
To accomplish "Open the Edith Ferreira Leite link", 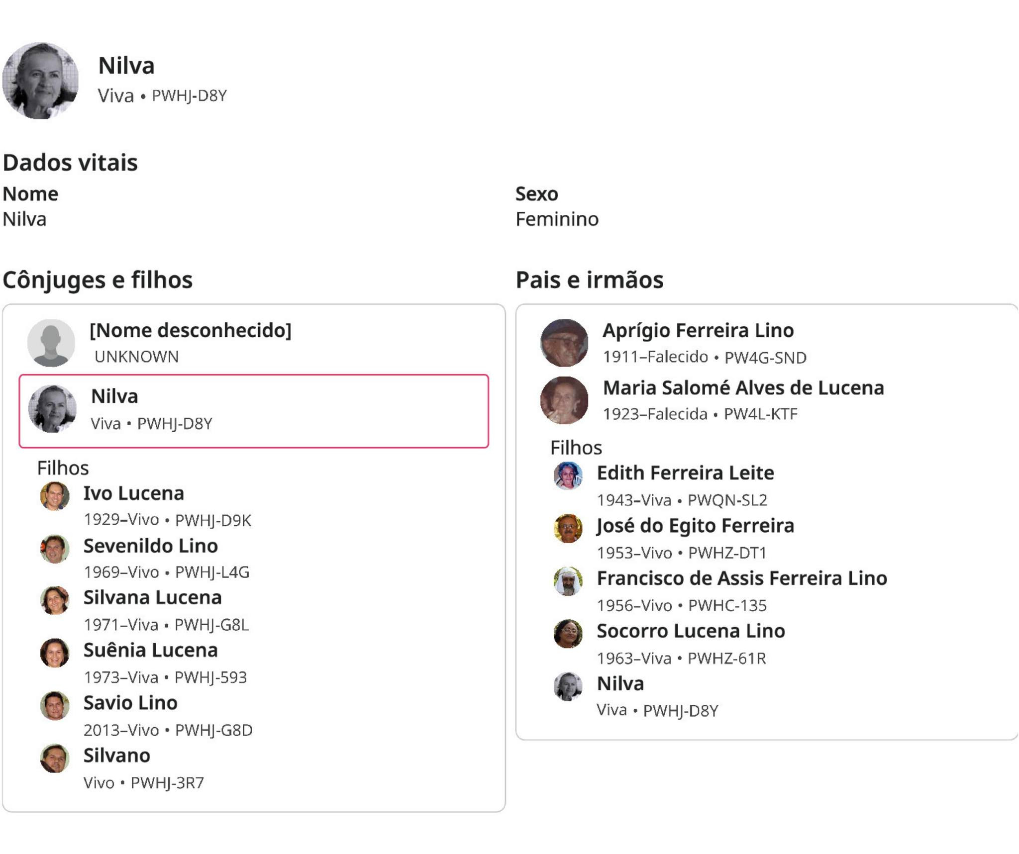I will (x=685, y=473).
